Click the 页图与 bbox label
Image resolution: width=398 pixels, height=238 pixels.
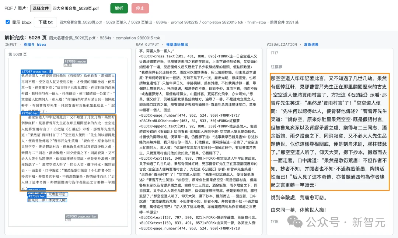[x=35, y=45]
